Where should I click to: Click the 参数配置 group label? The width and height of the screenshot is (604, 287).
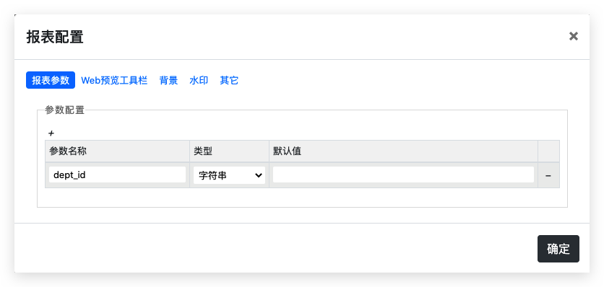click(65, 110)
